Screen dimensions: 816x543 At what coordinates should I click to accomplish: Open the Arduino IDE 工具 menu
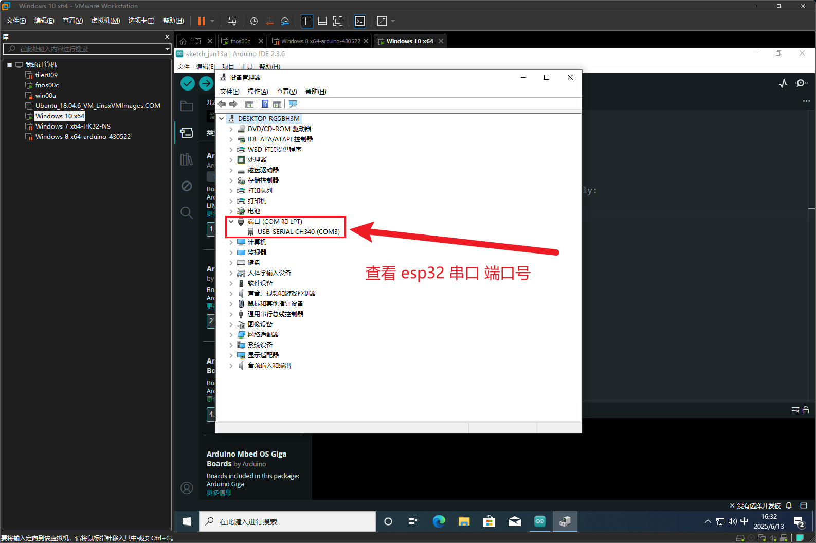pos(247,67)
